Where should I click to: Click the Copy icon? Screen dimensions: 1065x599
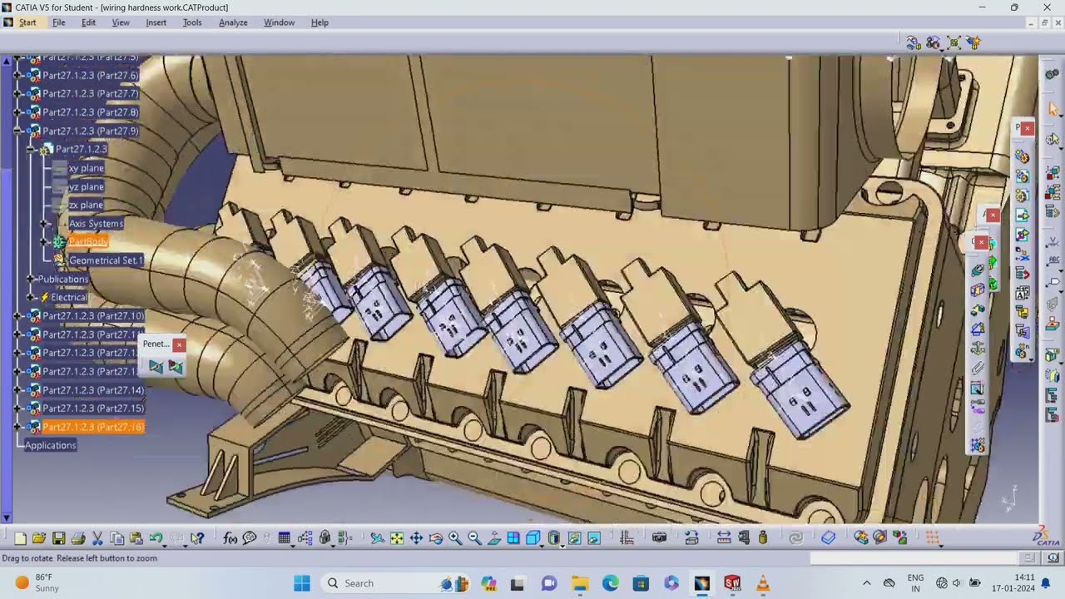point(117,538)
